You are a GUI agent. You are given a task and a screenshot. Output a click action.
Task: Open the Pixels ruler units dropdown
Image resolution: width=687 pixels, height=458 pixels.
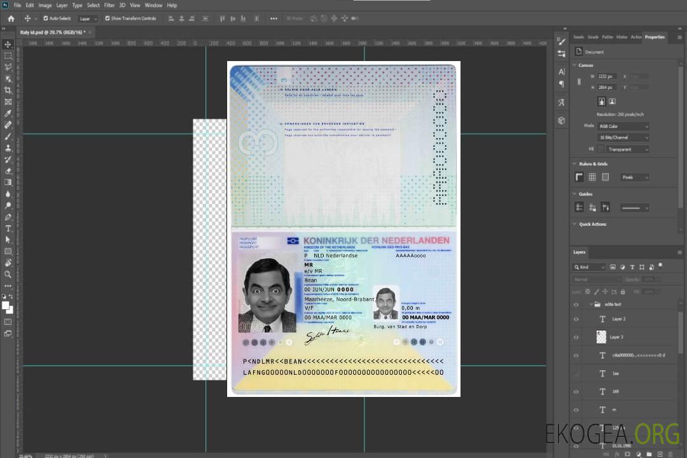coord(635,177)
